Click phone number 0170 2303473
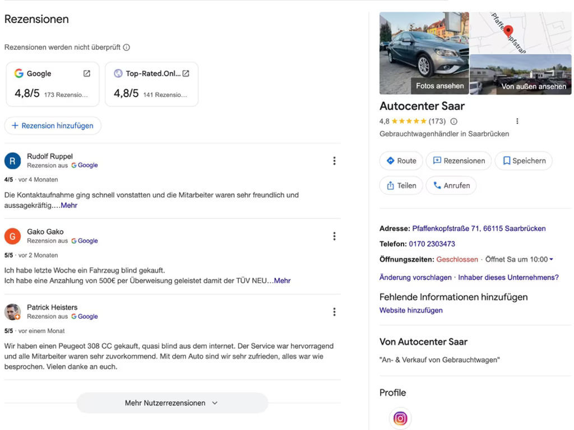This screenshot has height=430, width=574. [432, 244]
